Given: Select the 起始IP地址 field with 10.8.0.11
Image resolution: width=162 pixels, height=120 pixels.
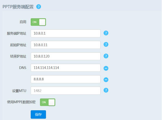Looking at the screenshot, I should 66,45.
